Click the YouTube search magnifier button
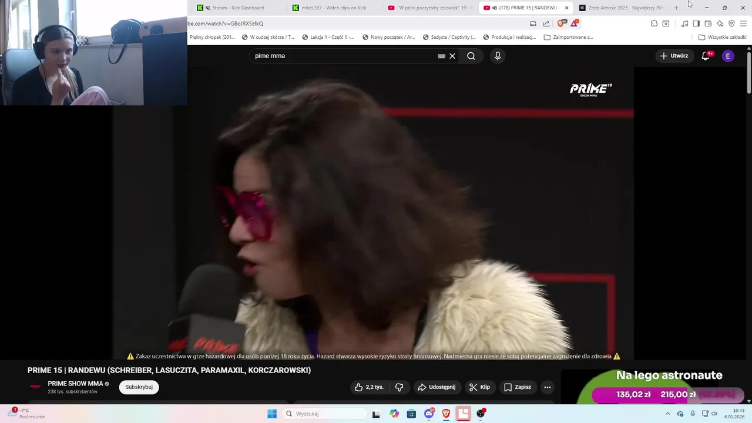The image size is (752, 423). click(471, 56)
